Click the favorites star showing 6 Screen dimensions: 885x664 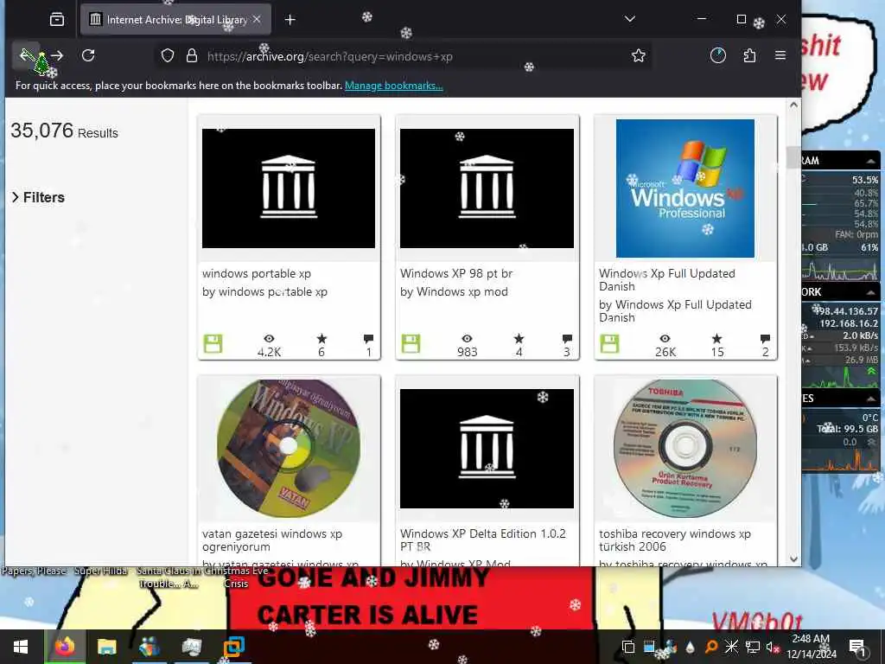[322, 338]
